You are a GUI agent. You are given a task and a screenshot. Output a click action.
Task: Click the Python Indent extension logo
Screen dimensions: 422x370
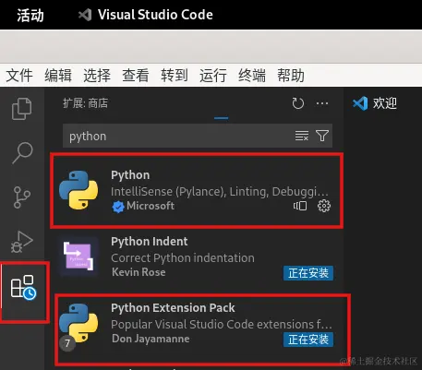click(78, 257)
